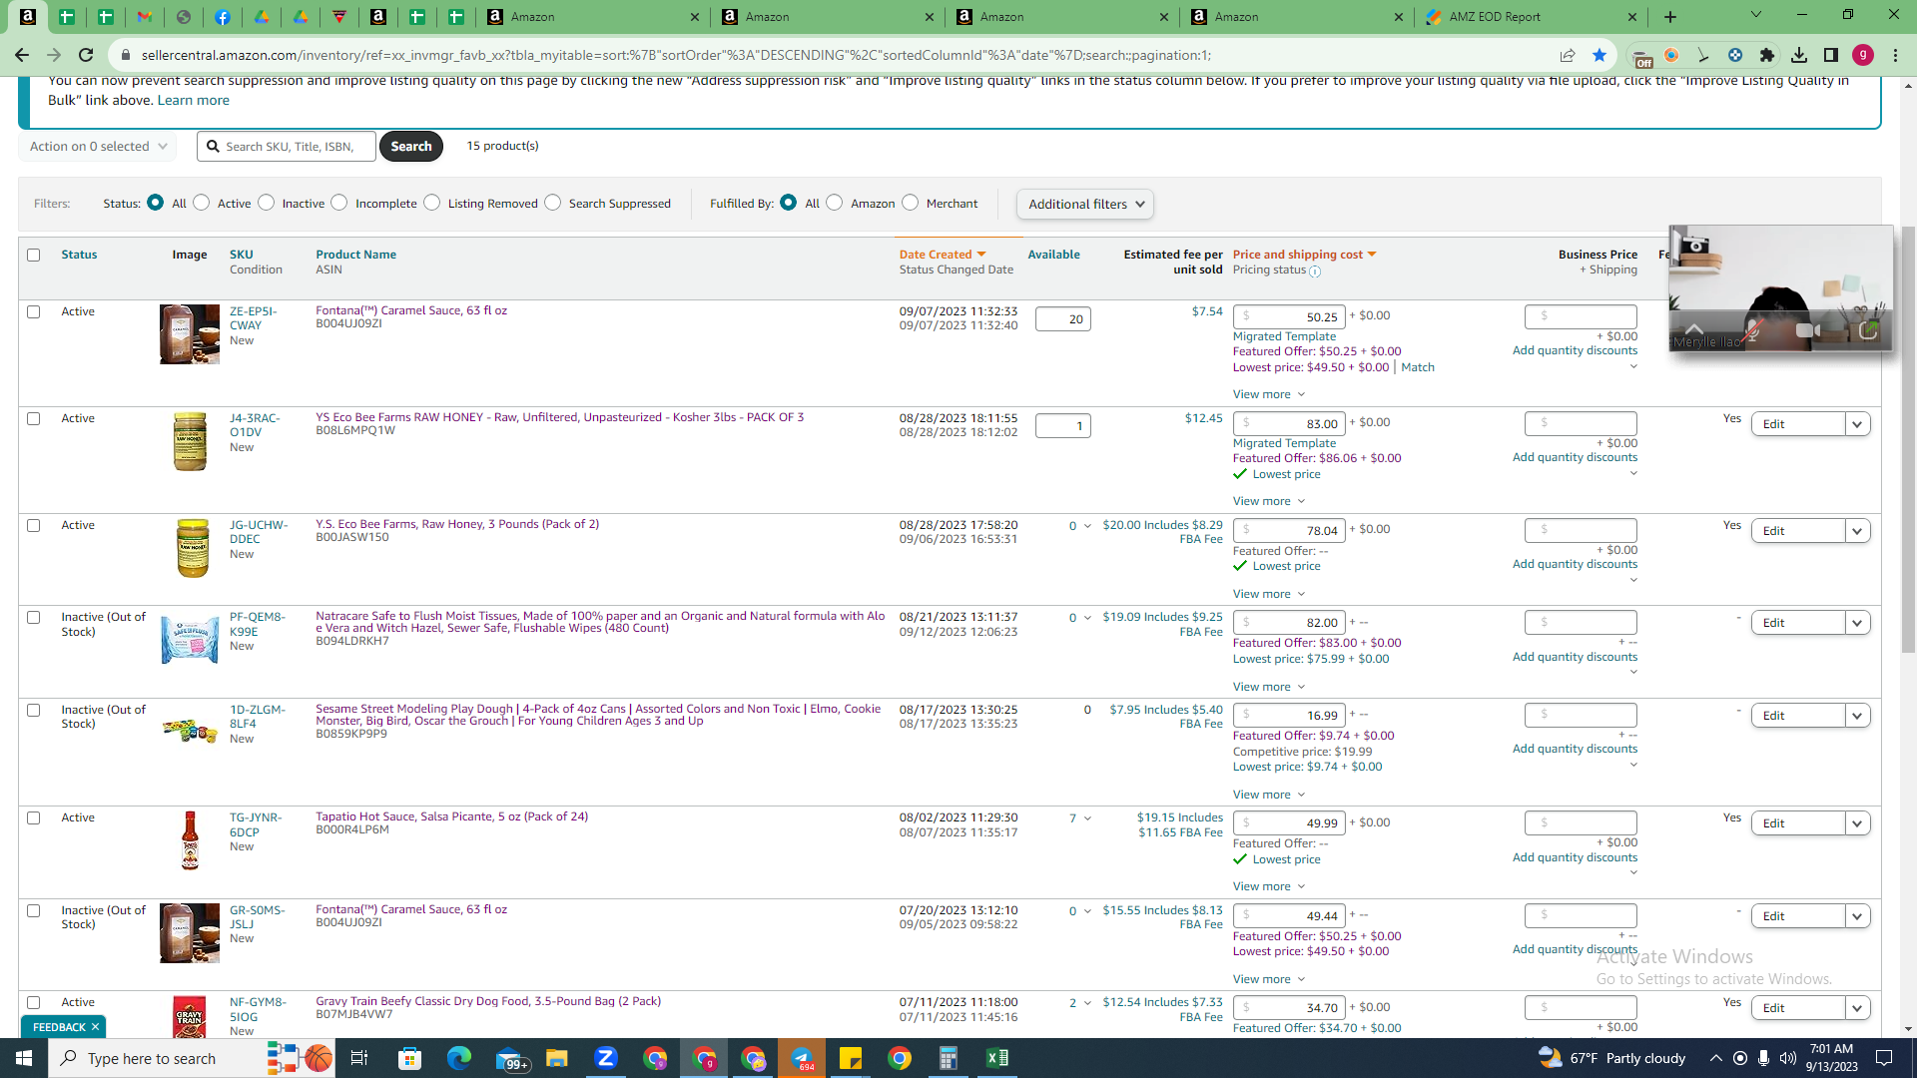This screenshot has width=1917, height=1078.
Task: Expand View more for Natracare row
Action: pyautogui.click(x=1269, y=687)
